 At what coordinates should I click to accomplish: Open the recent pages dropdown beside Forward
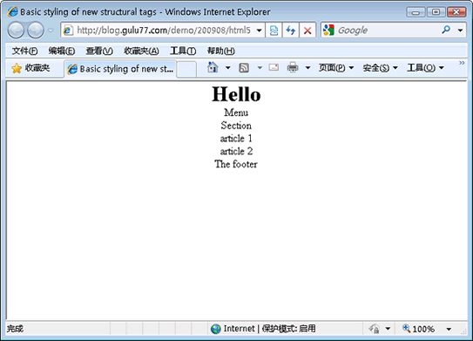(x=51, y=31)
